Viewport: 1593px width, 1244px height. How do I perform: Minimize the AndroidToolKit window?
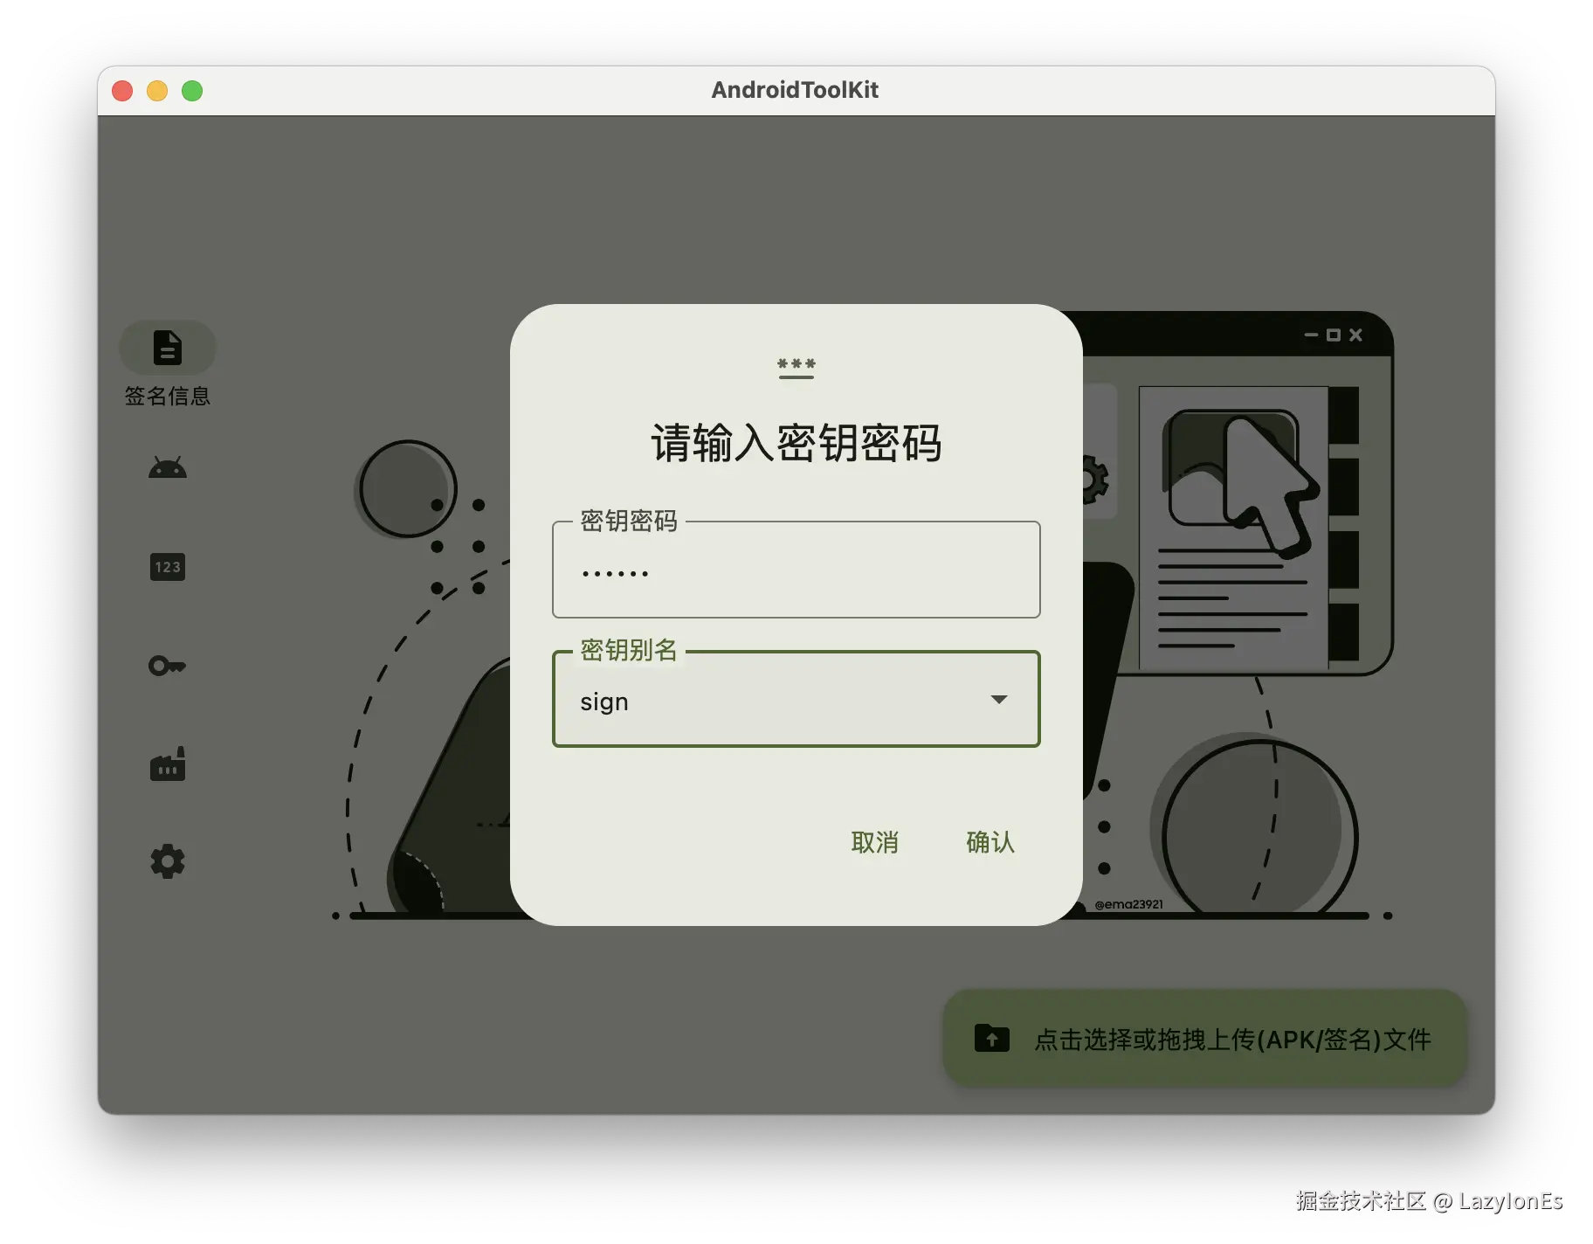(157, 91)
